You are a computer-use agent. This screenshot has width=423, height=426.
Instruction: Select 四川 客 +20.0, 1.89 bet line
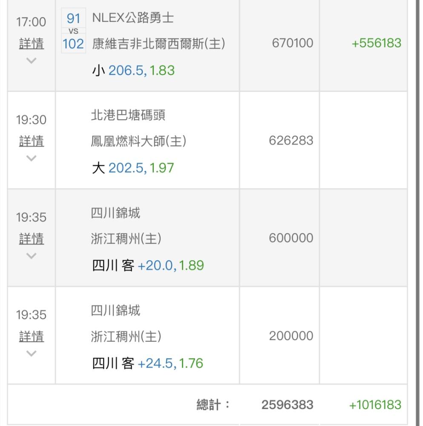[148, 265]
